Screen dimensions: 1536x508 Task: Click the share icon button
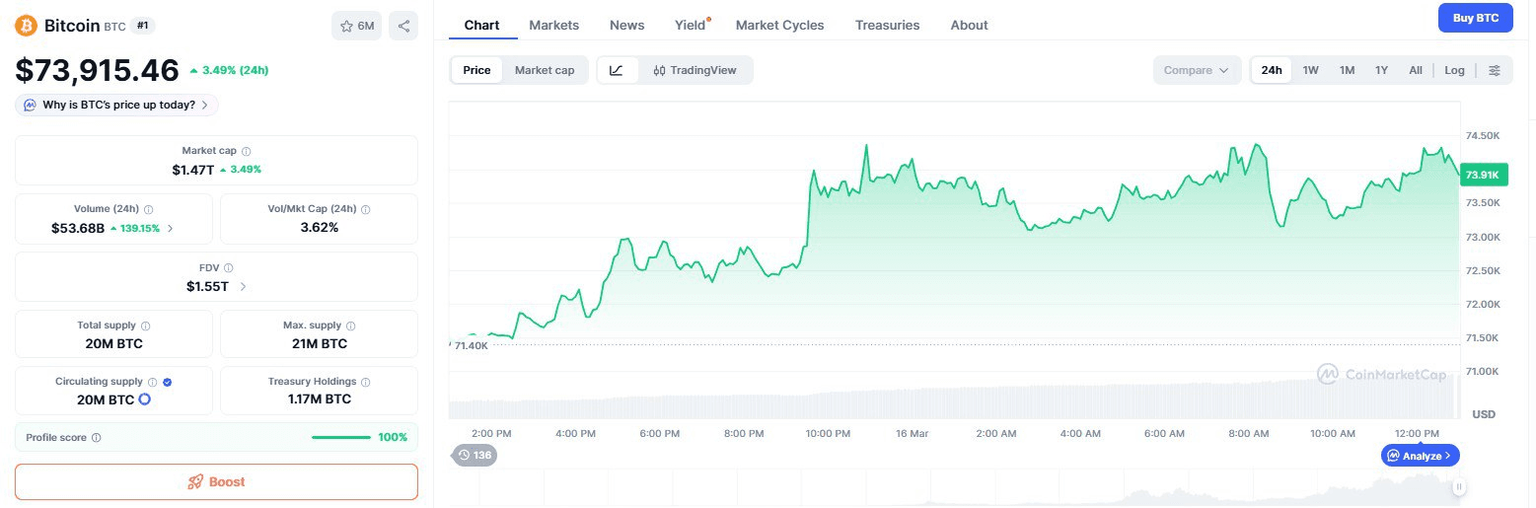click(402, 27)
